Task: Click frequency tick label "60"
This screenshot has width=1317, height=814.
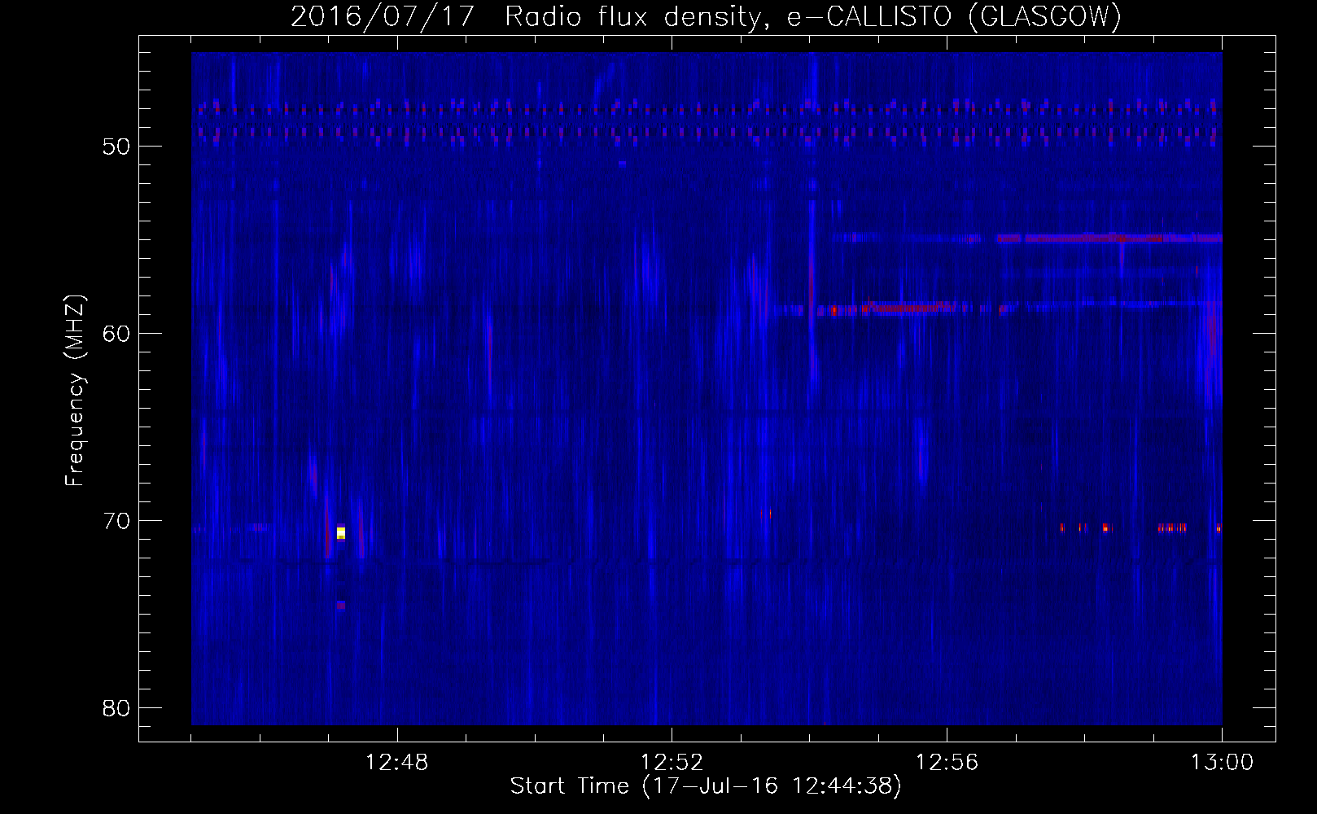Action: pyautogui.click(x=116, y=334)
